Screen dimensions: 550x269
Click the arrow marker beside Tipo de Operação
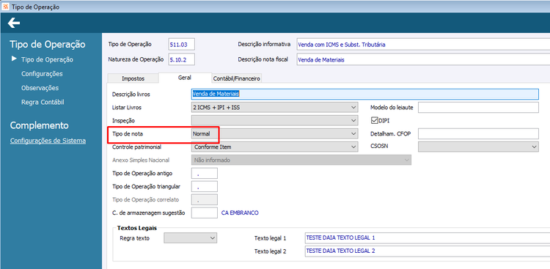point(15,59)
